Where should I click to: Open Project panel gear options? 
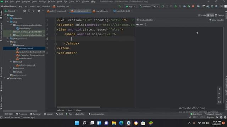pos(39,11)
